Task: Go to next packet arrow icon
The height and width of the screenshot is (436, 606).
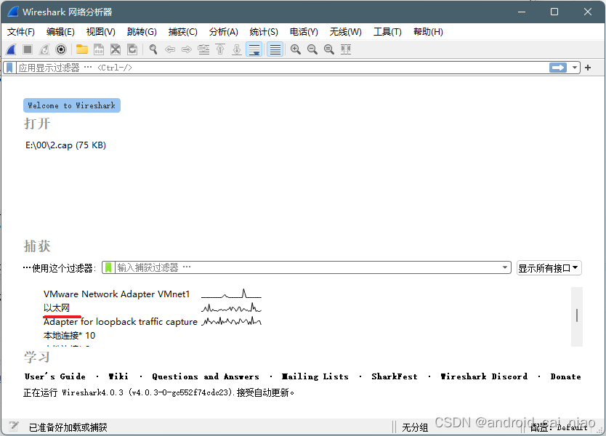Action: click(187, 49)
